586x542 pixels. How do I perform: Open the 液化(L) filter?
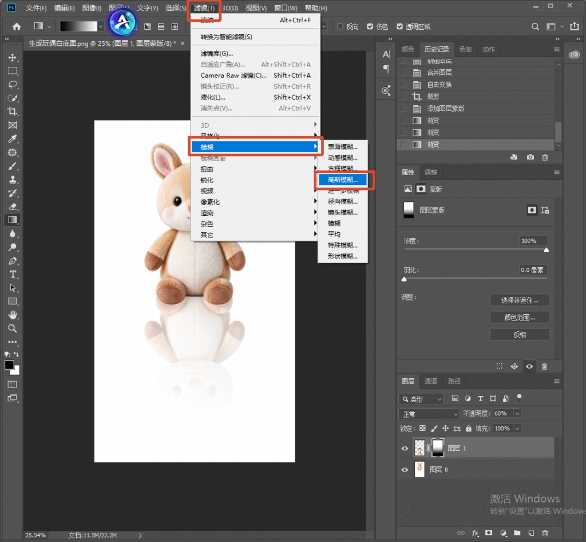[256, 97]
